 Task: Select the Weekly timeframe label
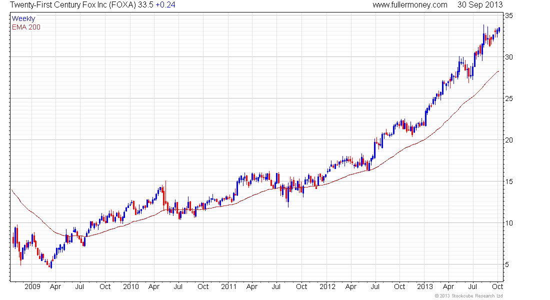pyautogui.click(x=23, y=18)
